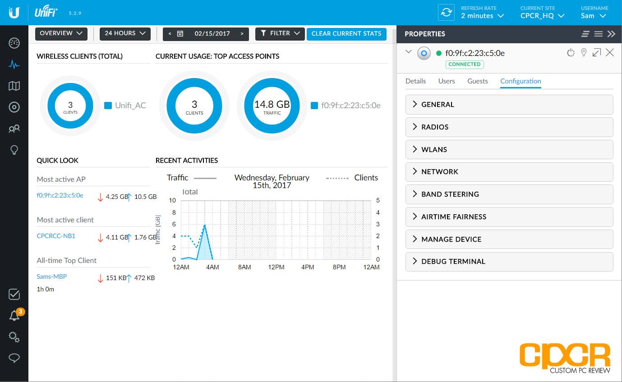
Task: Go to previous date with left arrow
Action: click(x=170, y=33)
